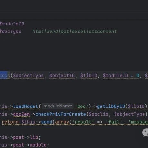The height and width of the screenshot is (148, 148).
Task: Click the getLibByID method call
Action: (x=111, y=106)
